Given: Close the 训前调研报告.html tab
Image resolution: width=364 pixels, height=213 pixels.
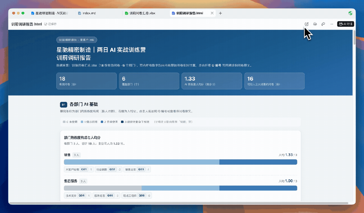Looking at the screenshot, I should (x=212, y=13).
